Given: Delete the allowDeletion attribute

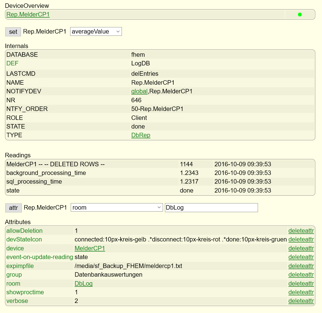Looking at the screenshot, I should coord(301,231).
